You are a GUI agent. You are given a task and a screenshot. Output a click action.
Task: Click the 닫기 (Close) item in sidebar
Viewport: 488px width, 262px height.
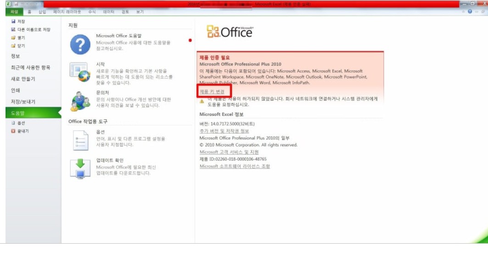click(x=18, y=46)
